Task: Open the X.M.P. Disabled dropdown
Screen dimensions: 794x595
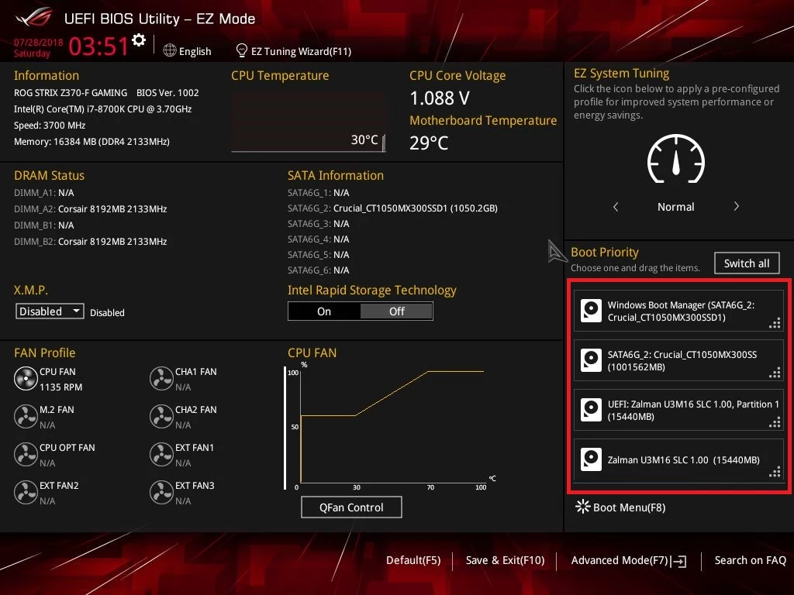Action: tap(50, 311)
